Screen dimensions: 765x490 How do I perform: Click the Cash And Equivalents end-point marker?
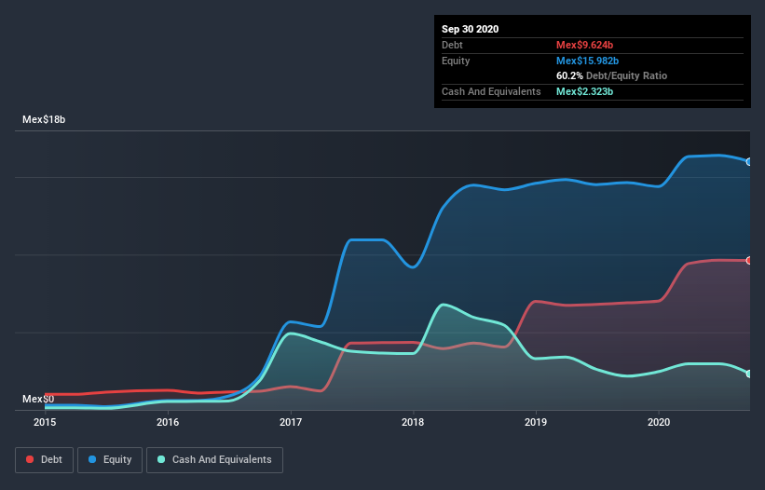(749, 374)
